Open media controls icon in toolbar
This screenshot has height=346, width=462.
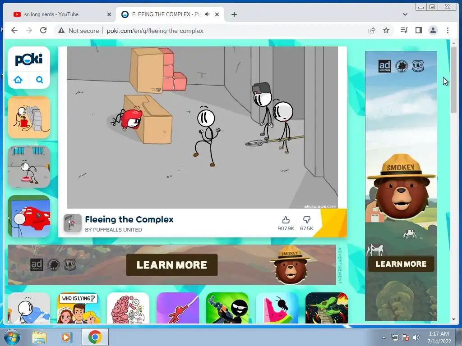tap(404, 30)
